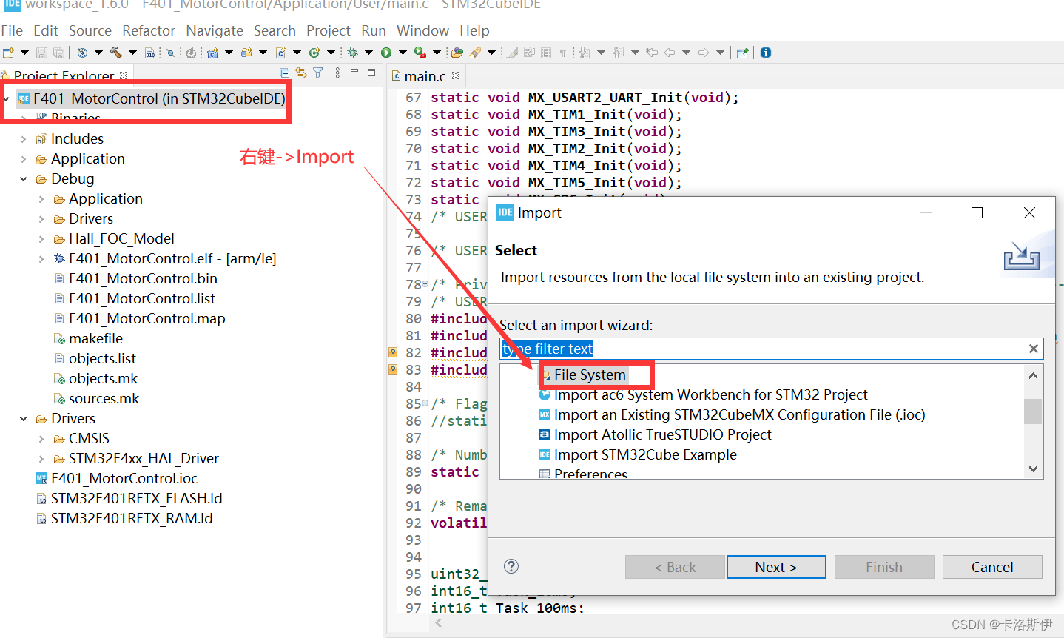
Task: Click the Debug bug icon
Action: (x=353, y=53)
